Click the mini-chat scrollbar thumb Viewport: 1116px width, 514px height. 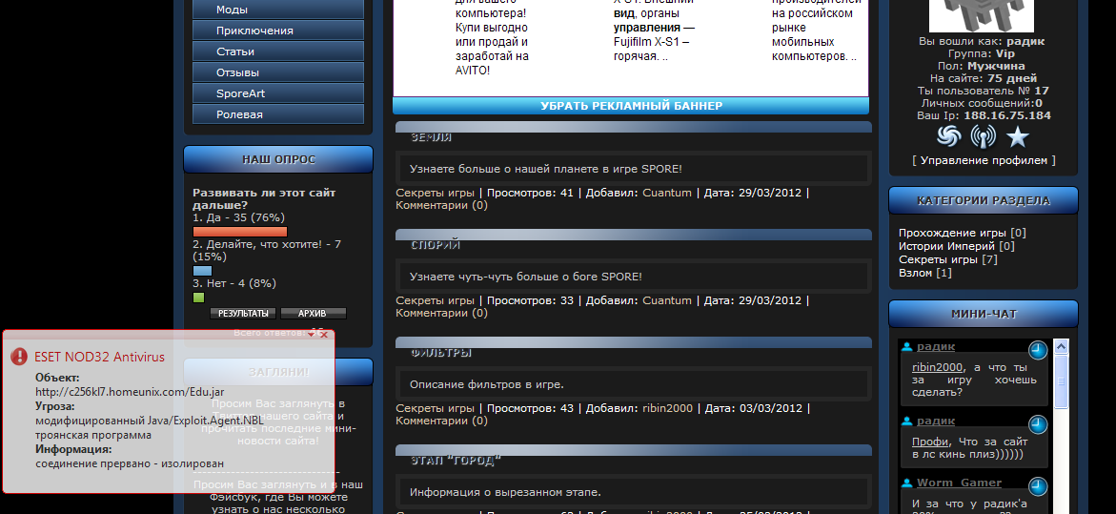point(1061,381)
